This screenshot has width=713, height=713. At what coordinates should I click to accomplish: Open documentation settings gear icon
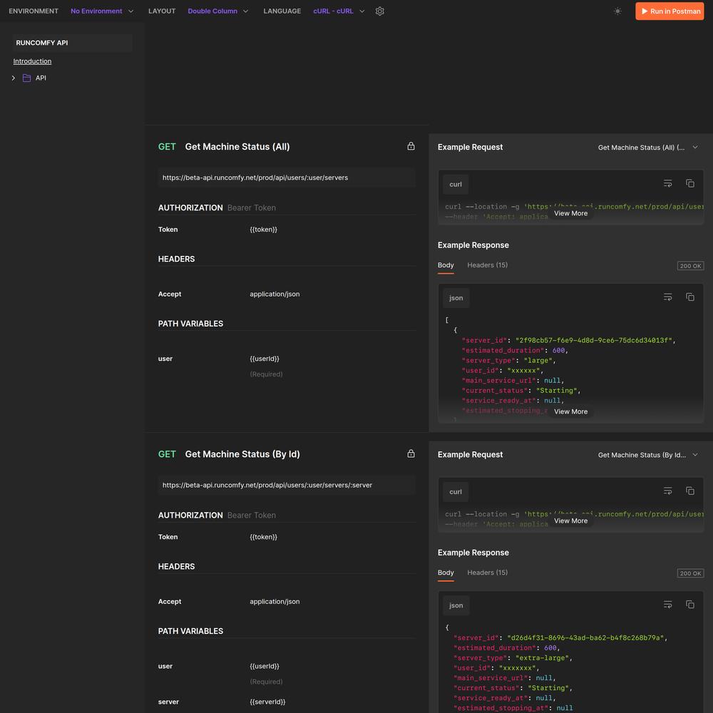tap(380, 11)
